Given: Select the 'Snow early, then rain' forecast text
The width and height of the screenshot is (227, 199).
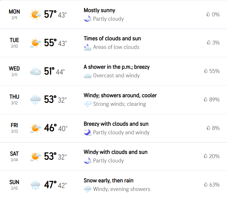Looking at the screenshot, I should point(108,181).
